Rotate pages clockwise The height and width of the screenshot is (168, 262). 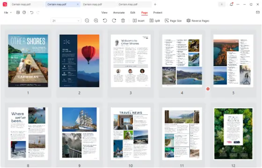(114, 21)
